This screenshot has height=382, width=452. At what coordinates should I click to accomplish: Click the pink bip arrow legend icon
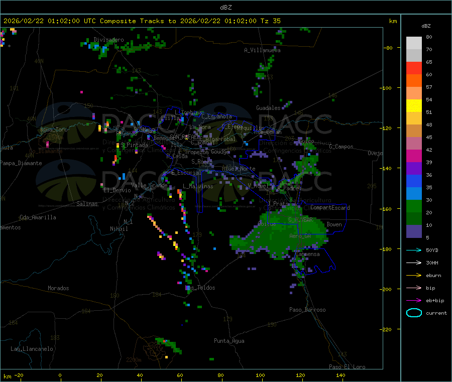point(414,288)
